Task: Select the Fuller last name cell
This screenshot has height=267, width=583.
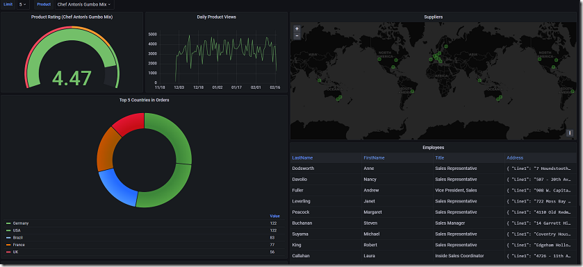Action: pos(326,191)
